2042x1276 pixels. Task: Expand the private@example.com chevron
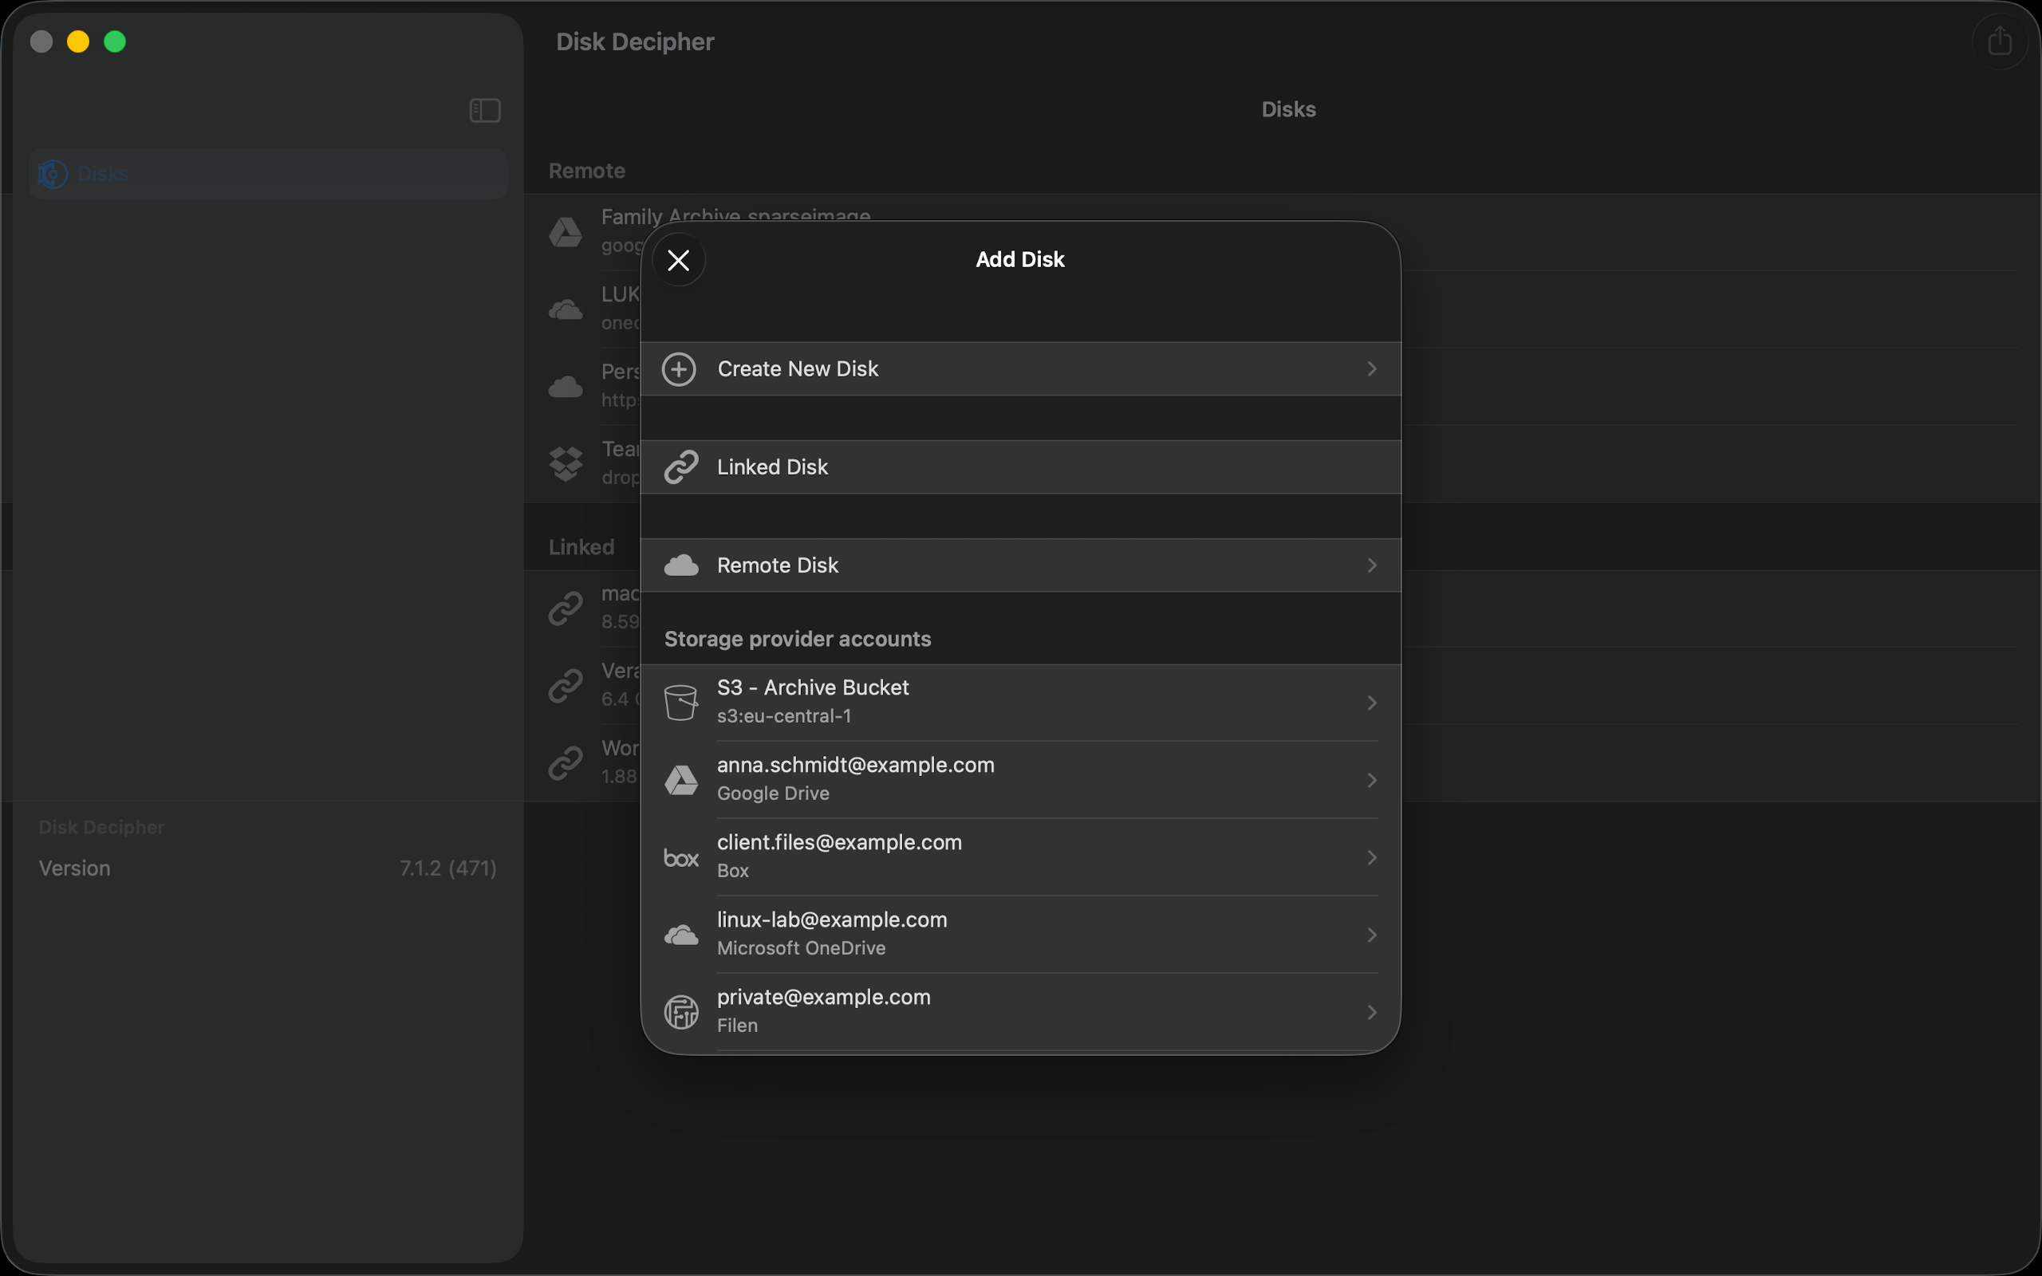pyautogui.click(x=1372, y=1012)
